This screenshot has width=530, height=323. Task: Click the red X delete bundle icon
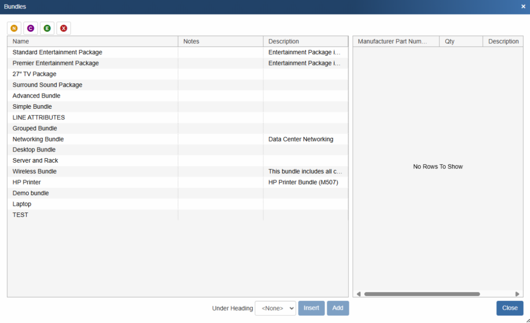(x=64, y=28)
